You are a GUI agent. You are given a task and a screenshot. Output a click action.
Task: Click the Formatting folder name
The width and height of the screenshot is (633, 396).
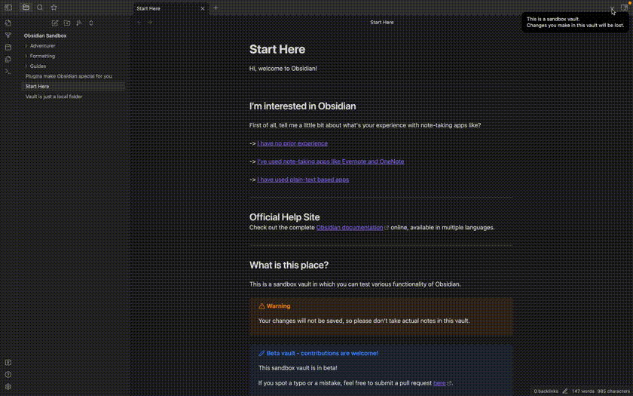[x=42, y=56]
